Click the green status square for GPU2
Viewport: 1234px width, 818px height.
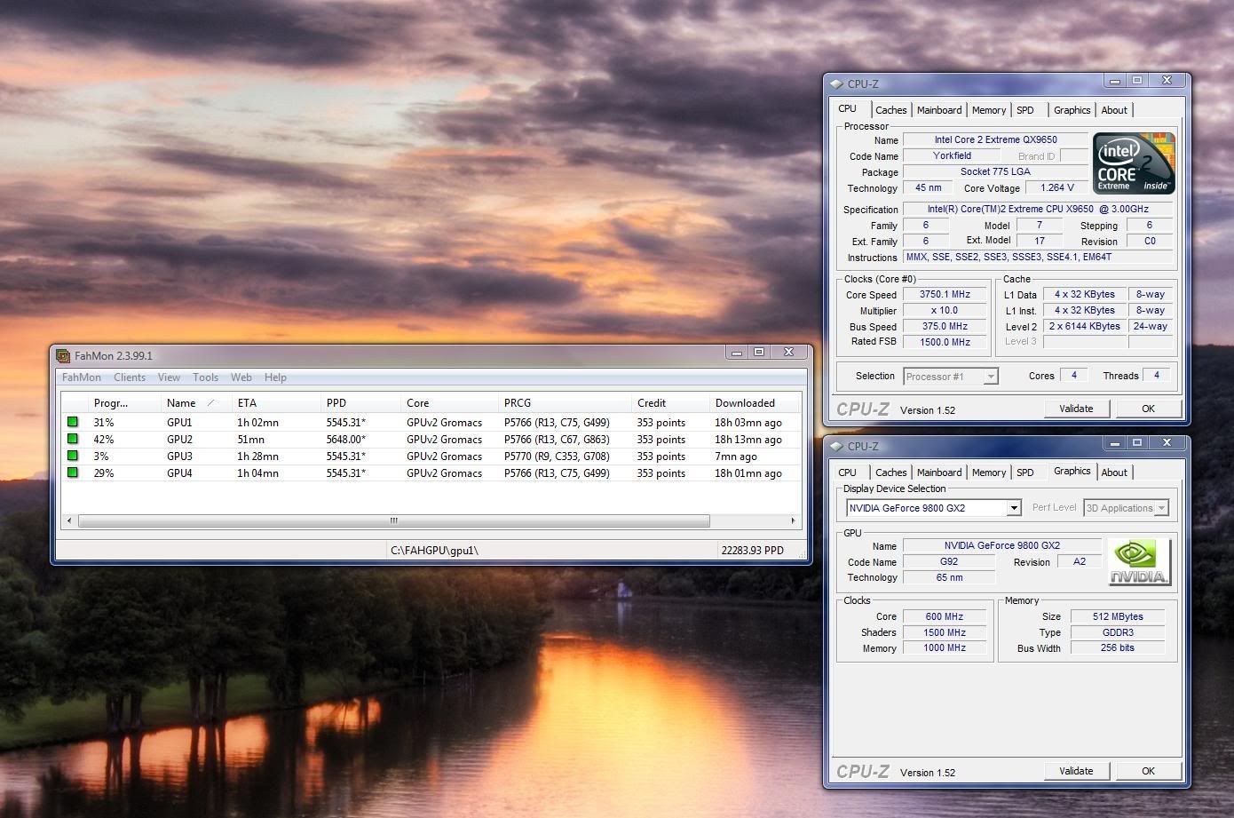(x=73, y=439)
